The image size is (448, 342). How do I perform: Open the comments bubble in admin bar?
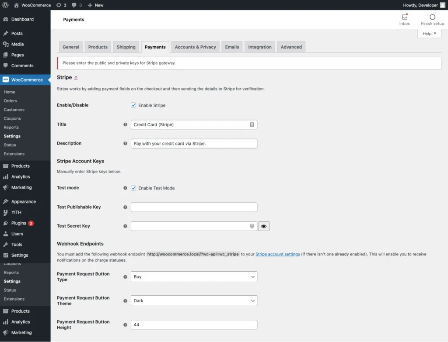77,5
